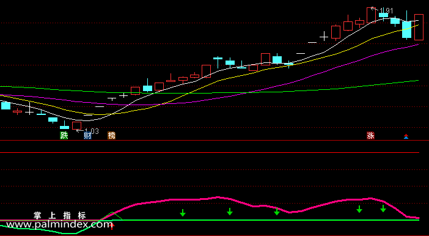Click the blue 财 marker icon

tap(87, 135)
